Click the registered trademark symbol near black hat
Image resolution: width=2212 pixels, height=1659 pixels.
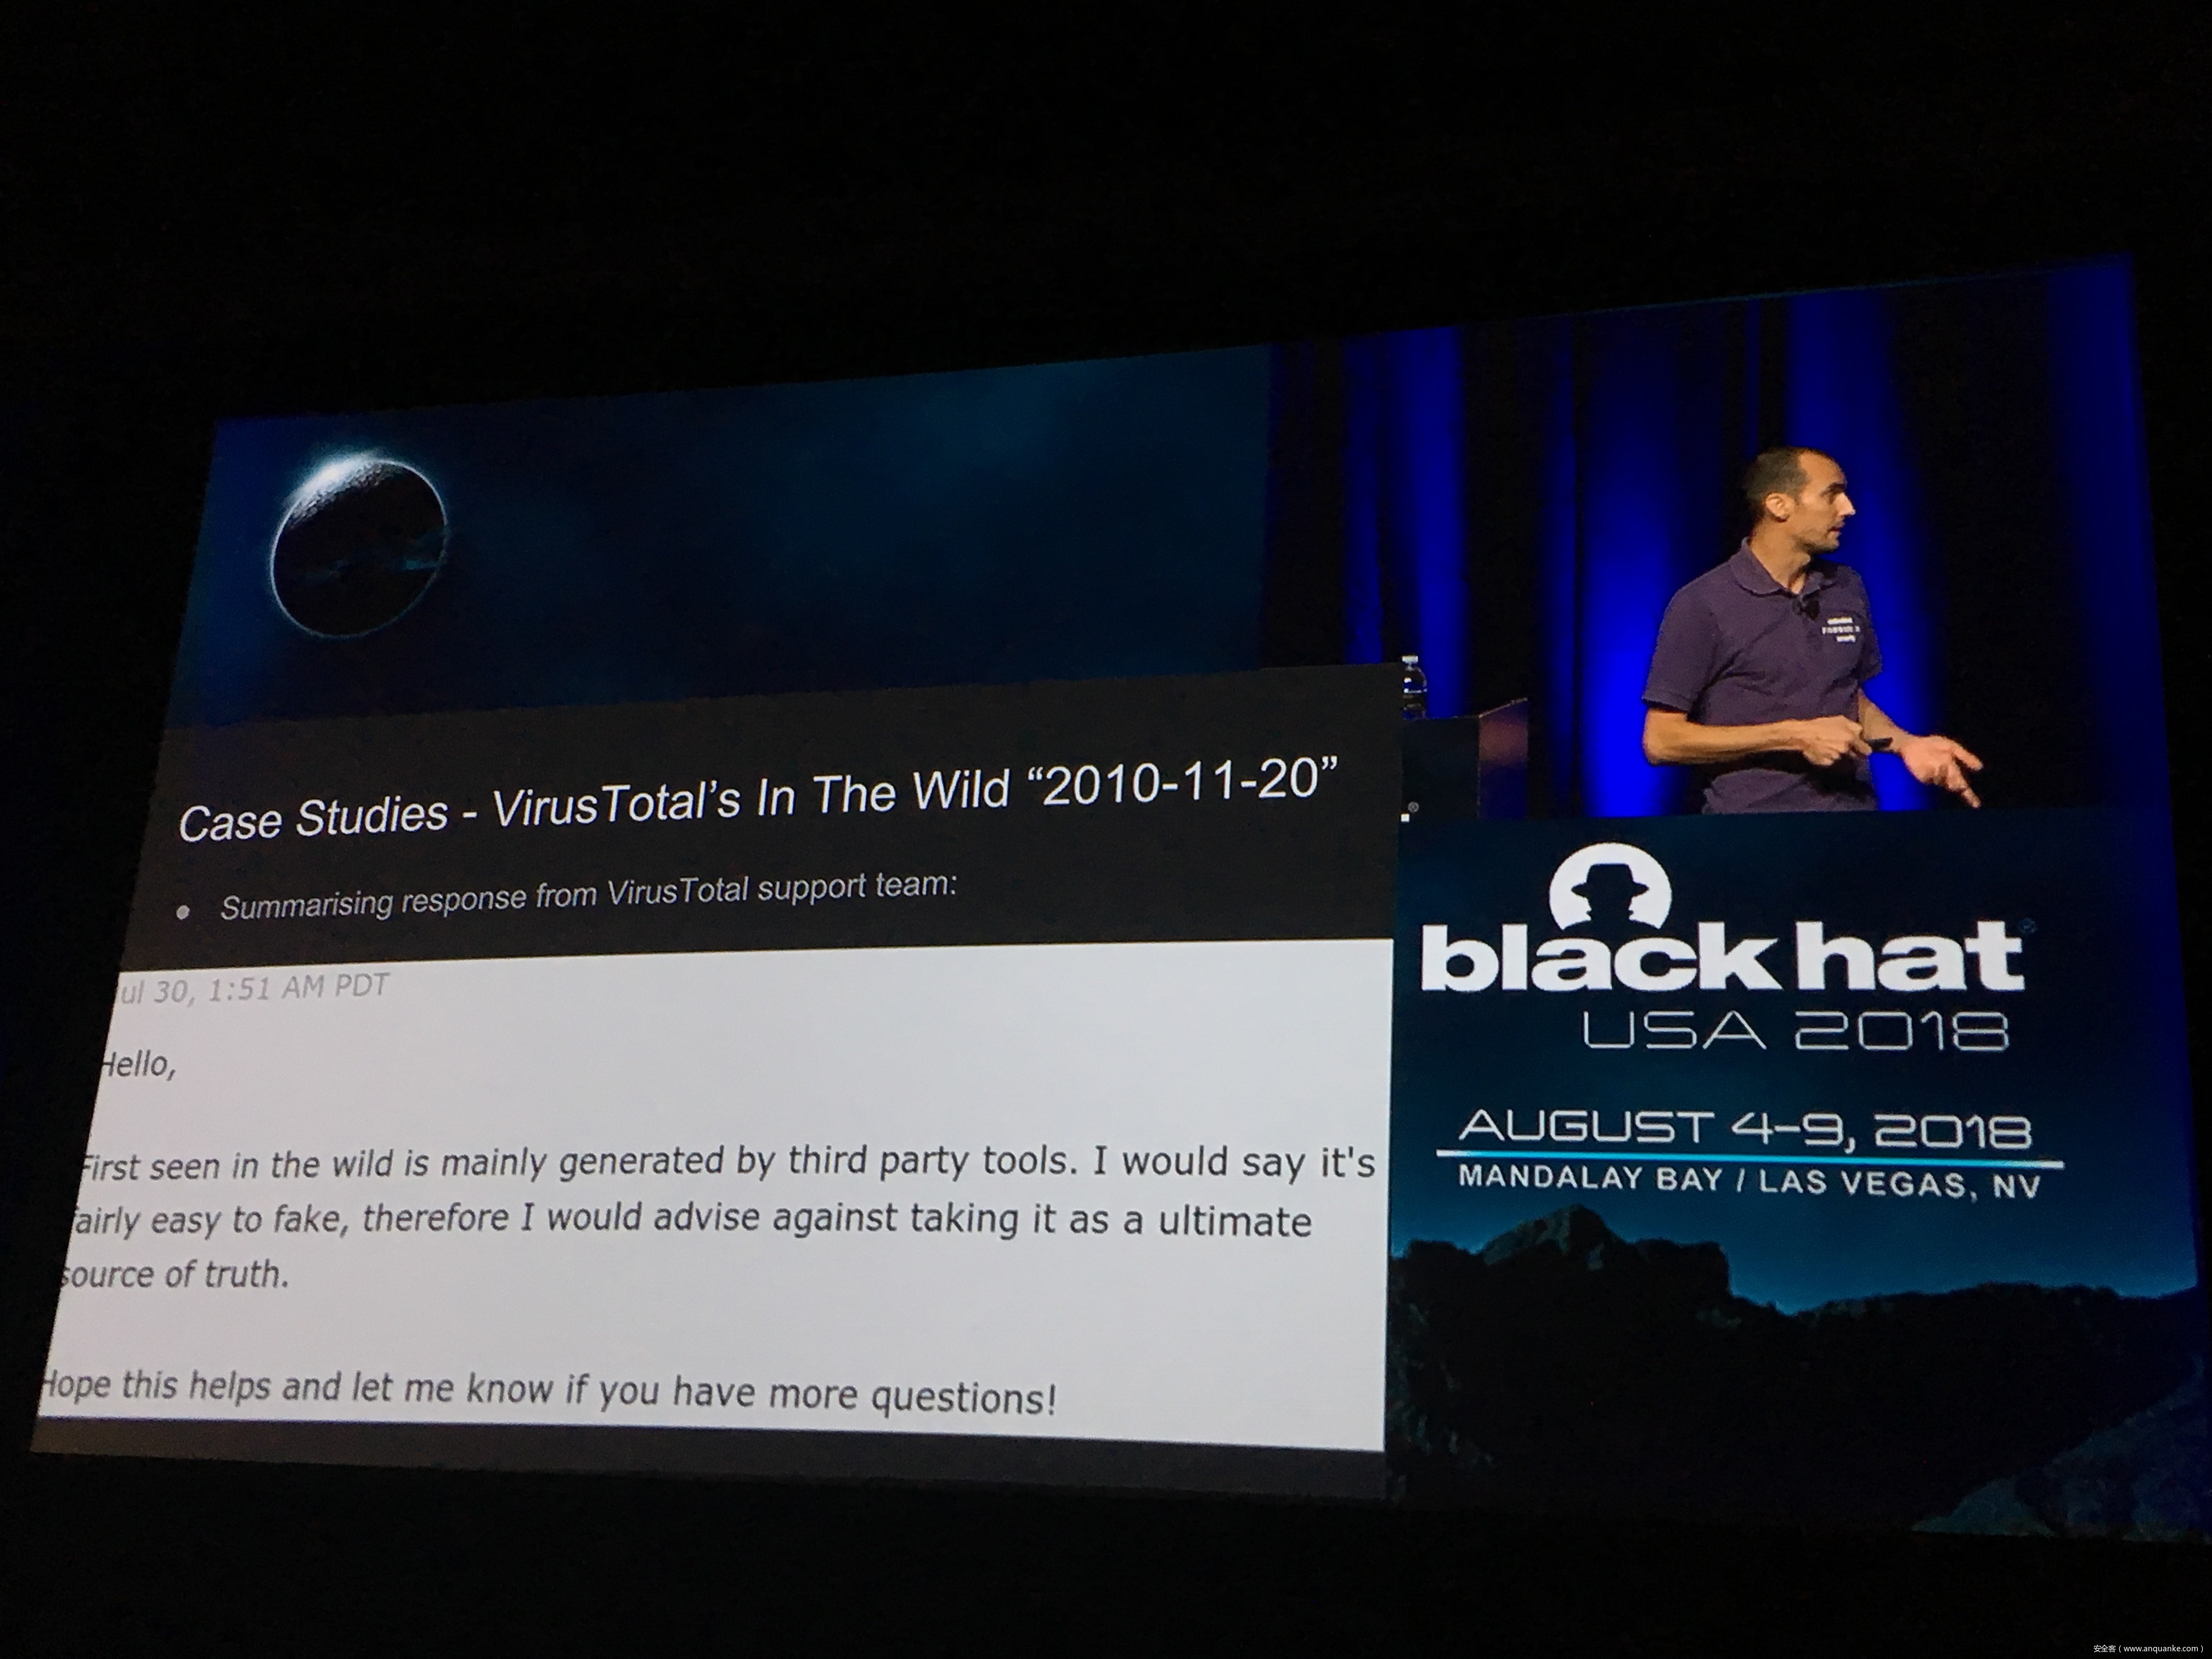(2027, 927)
